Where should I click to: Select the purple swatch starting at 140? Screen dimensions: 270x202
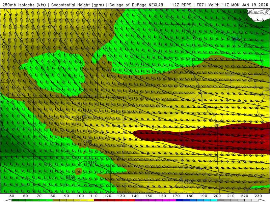[x=138, y=200]
